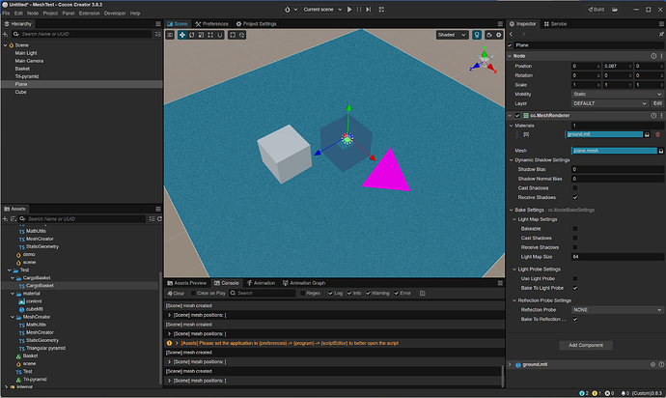Open the Hierarchy panel menu
The width and height of the screenshot is (666, 398).
point(158,24)
